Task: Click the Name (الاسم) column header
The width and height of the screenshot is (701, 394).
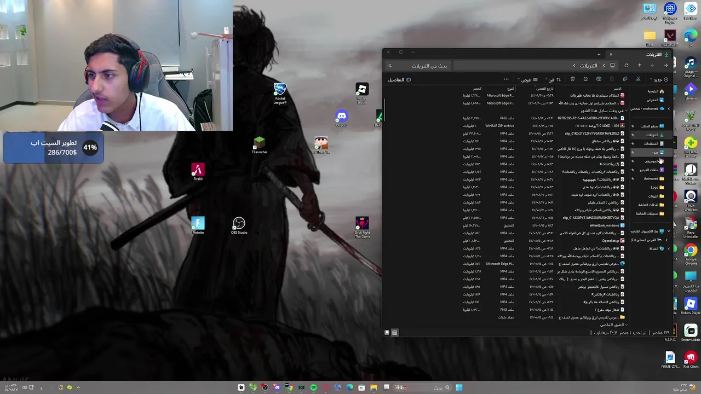Action: click(617, 89)
